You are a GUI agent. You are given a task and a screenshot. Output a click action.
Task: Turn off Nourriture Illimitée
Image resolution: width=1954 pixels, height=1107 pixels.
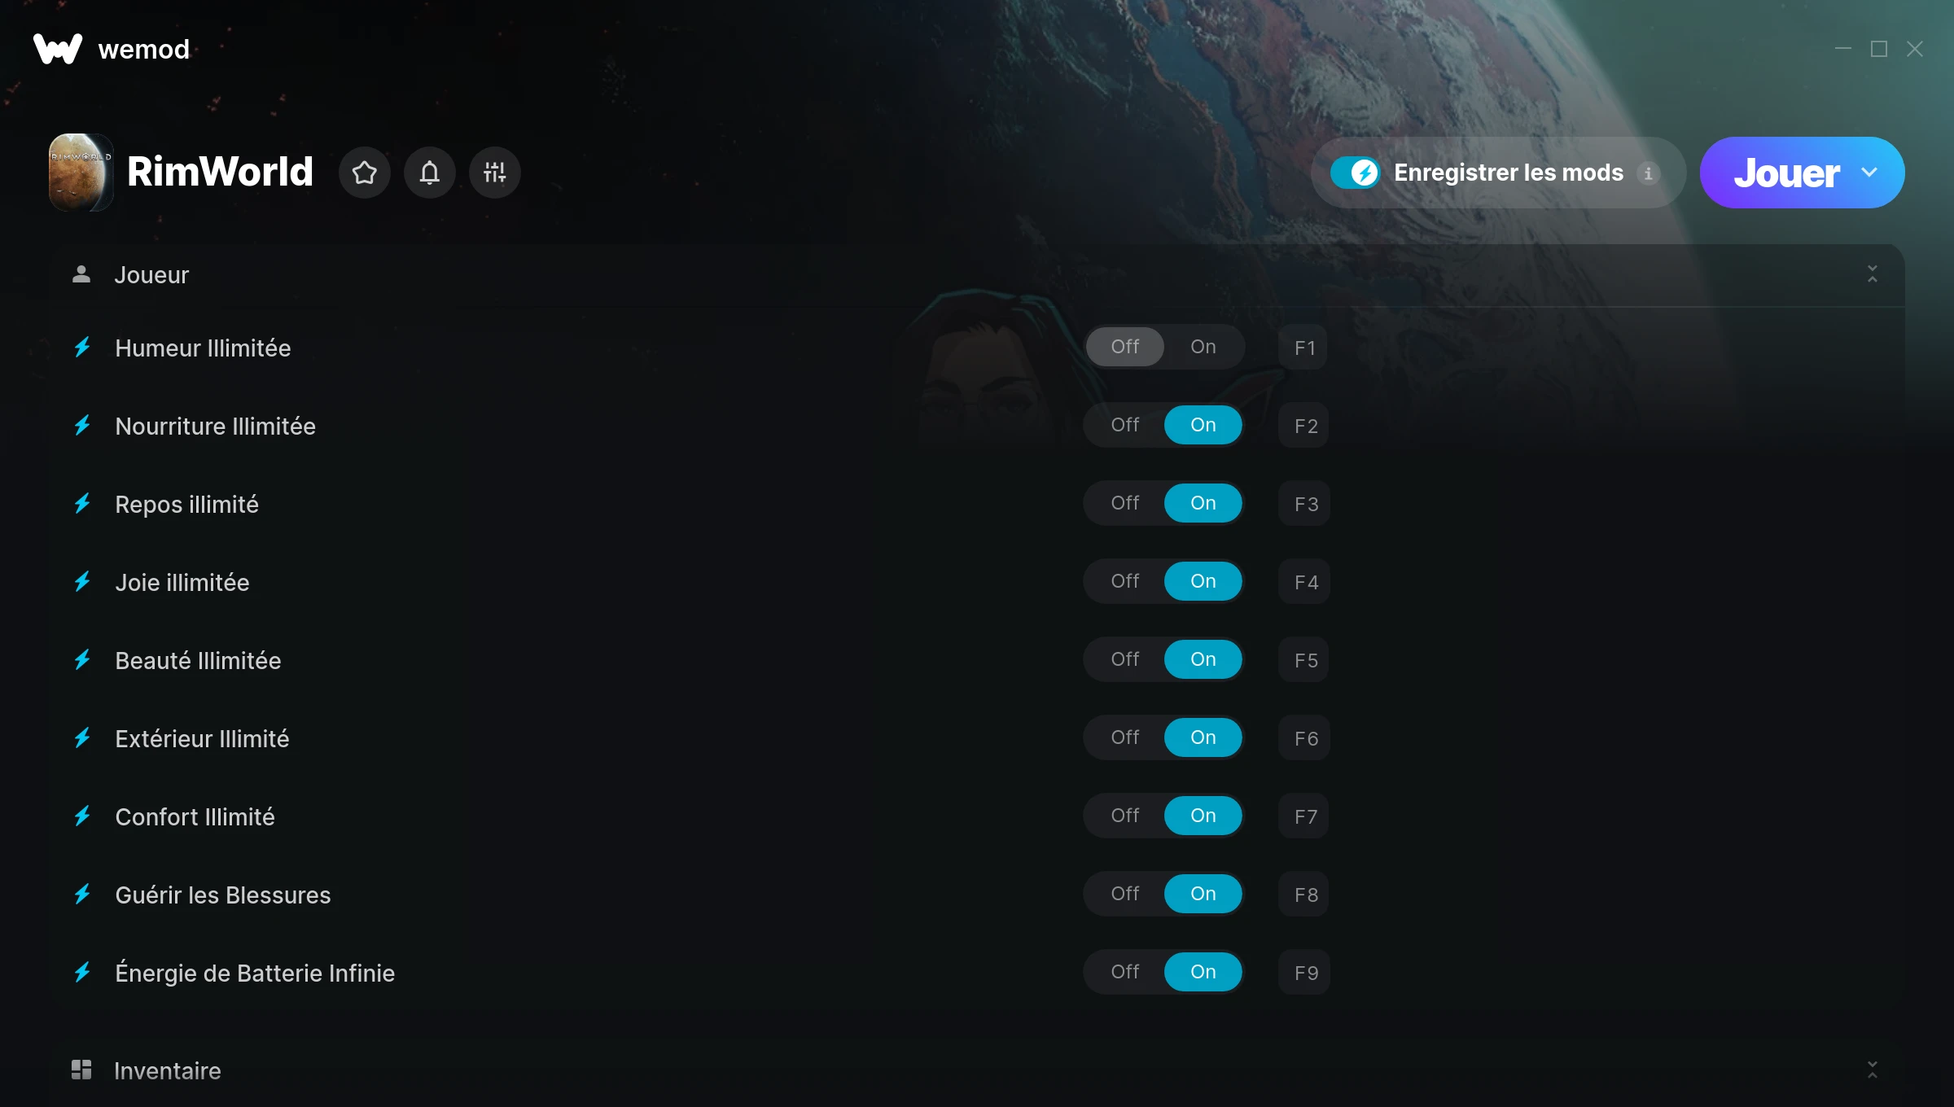1124,425
